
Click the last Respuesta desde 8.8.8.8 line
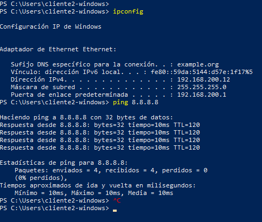pos(100,147)
